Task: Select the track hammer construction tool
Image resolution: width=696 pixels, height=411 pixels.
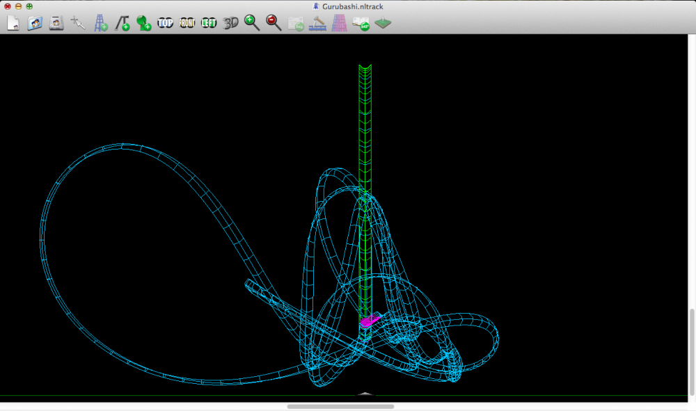Action: (317, 23)
